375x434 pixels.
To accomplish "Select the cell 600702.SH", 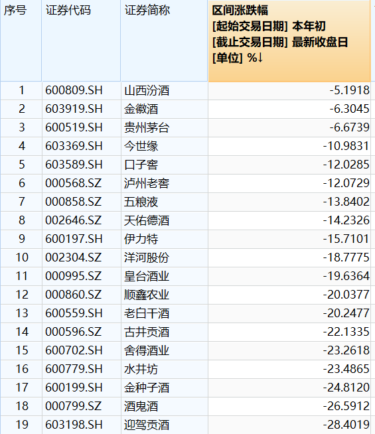I will click(82, 350).
